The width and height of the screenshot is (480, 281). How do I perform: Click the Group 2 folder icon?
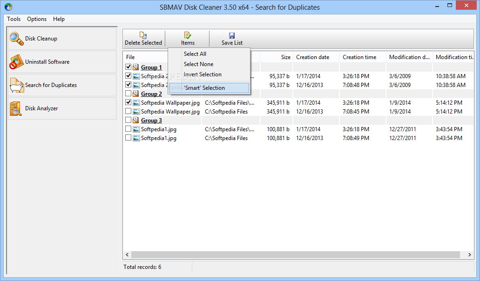136,94
